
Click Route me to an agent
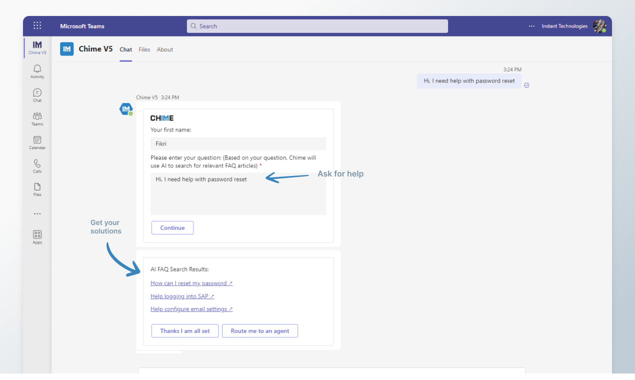pos(260,331)
